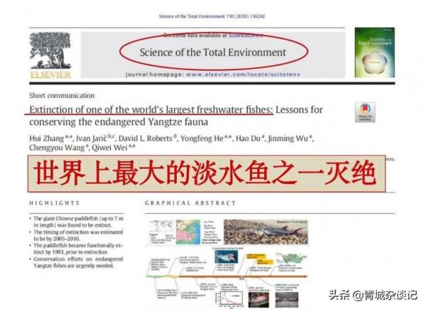Open the colored China map in graphical abstract

[x=188, y=232]
